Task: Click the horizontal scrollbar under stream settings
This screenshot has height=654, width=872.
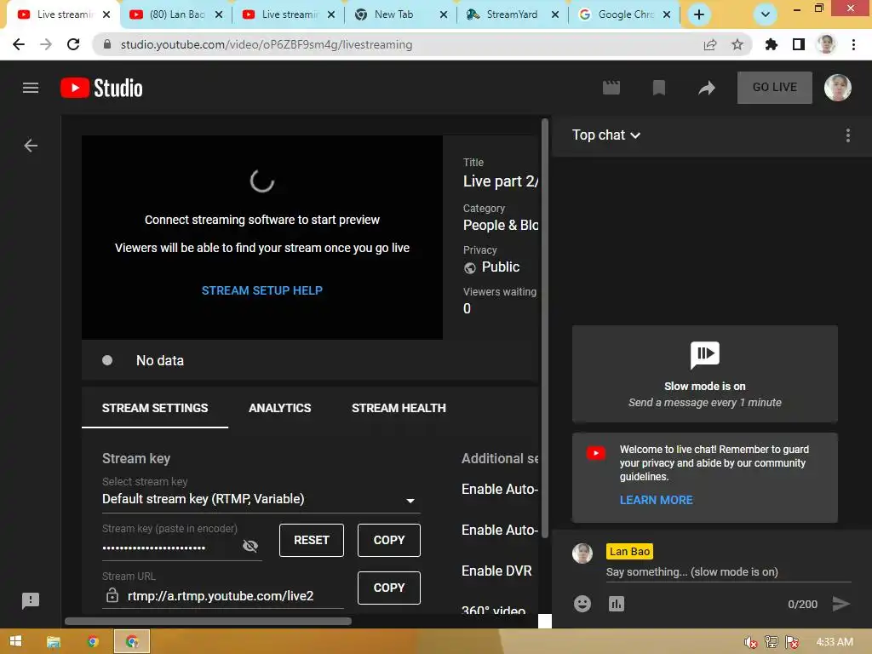Action: (x=208, y=621)
